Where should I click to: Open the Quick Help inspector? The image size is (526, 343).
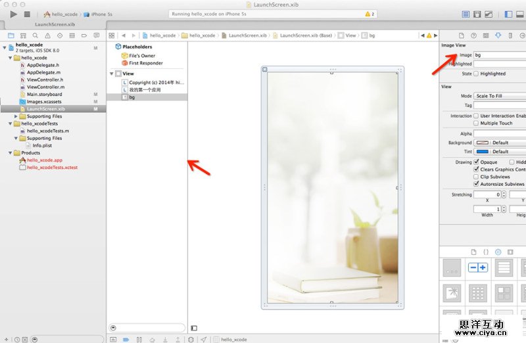(473, 35)
